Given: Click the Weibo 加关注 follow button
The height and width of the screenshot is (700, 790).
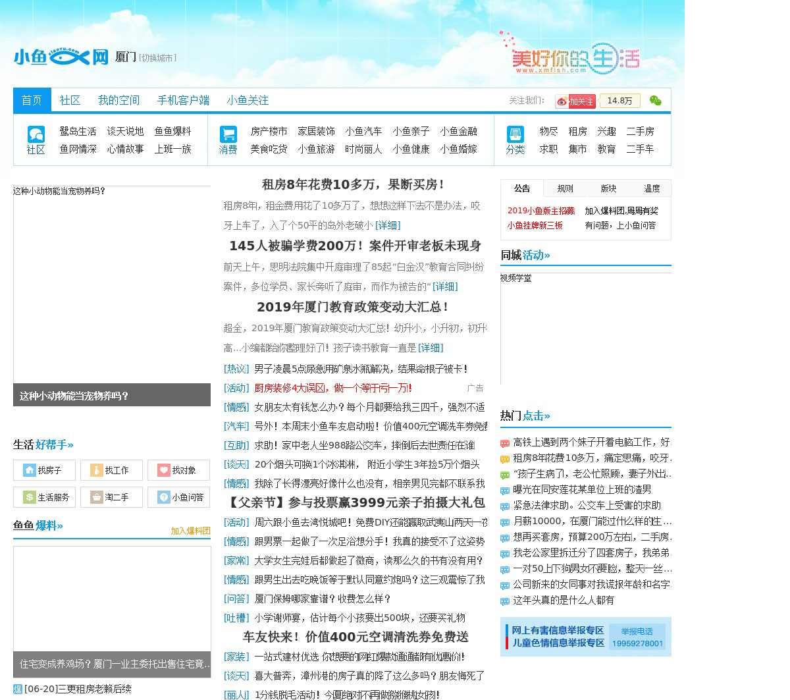Looking at the screenshot, I should coord(575,101).
